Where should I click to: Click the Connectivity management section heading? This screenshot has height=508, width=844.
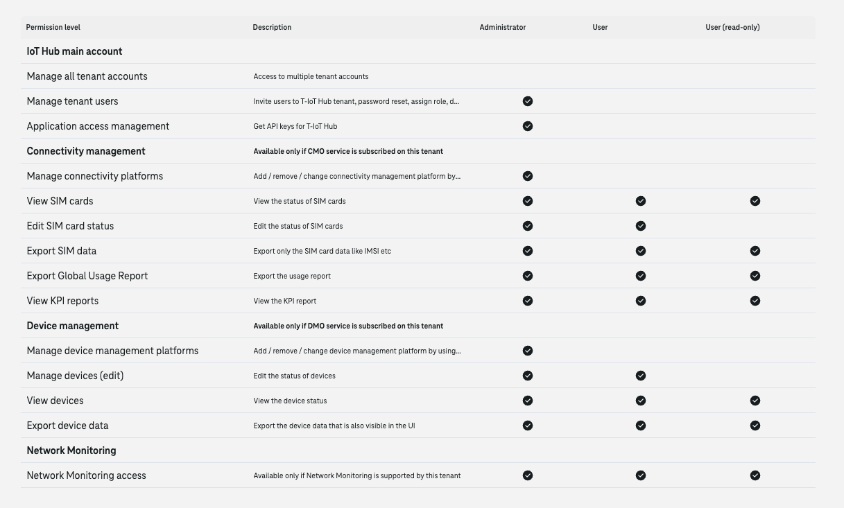(x=86, y=151)
